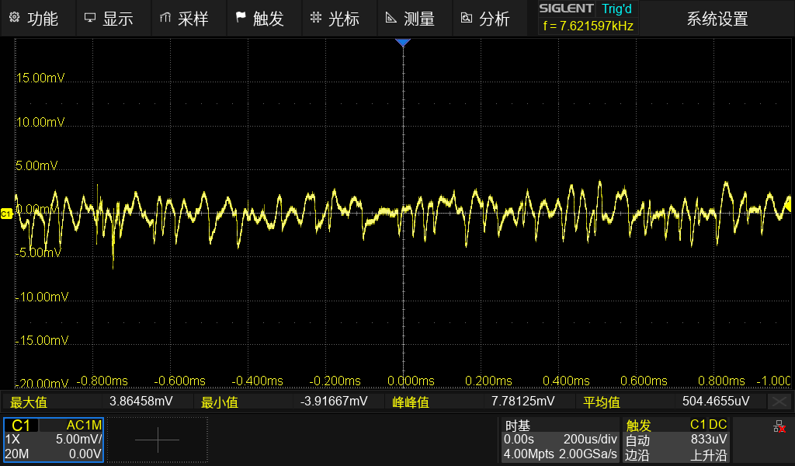This screenshot has height=466, width=795.
Task: Click the network disconnected status icon
Action: 779,427
